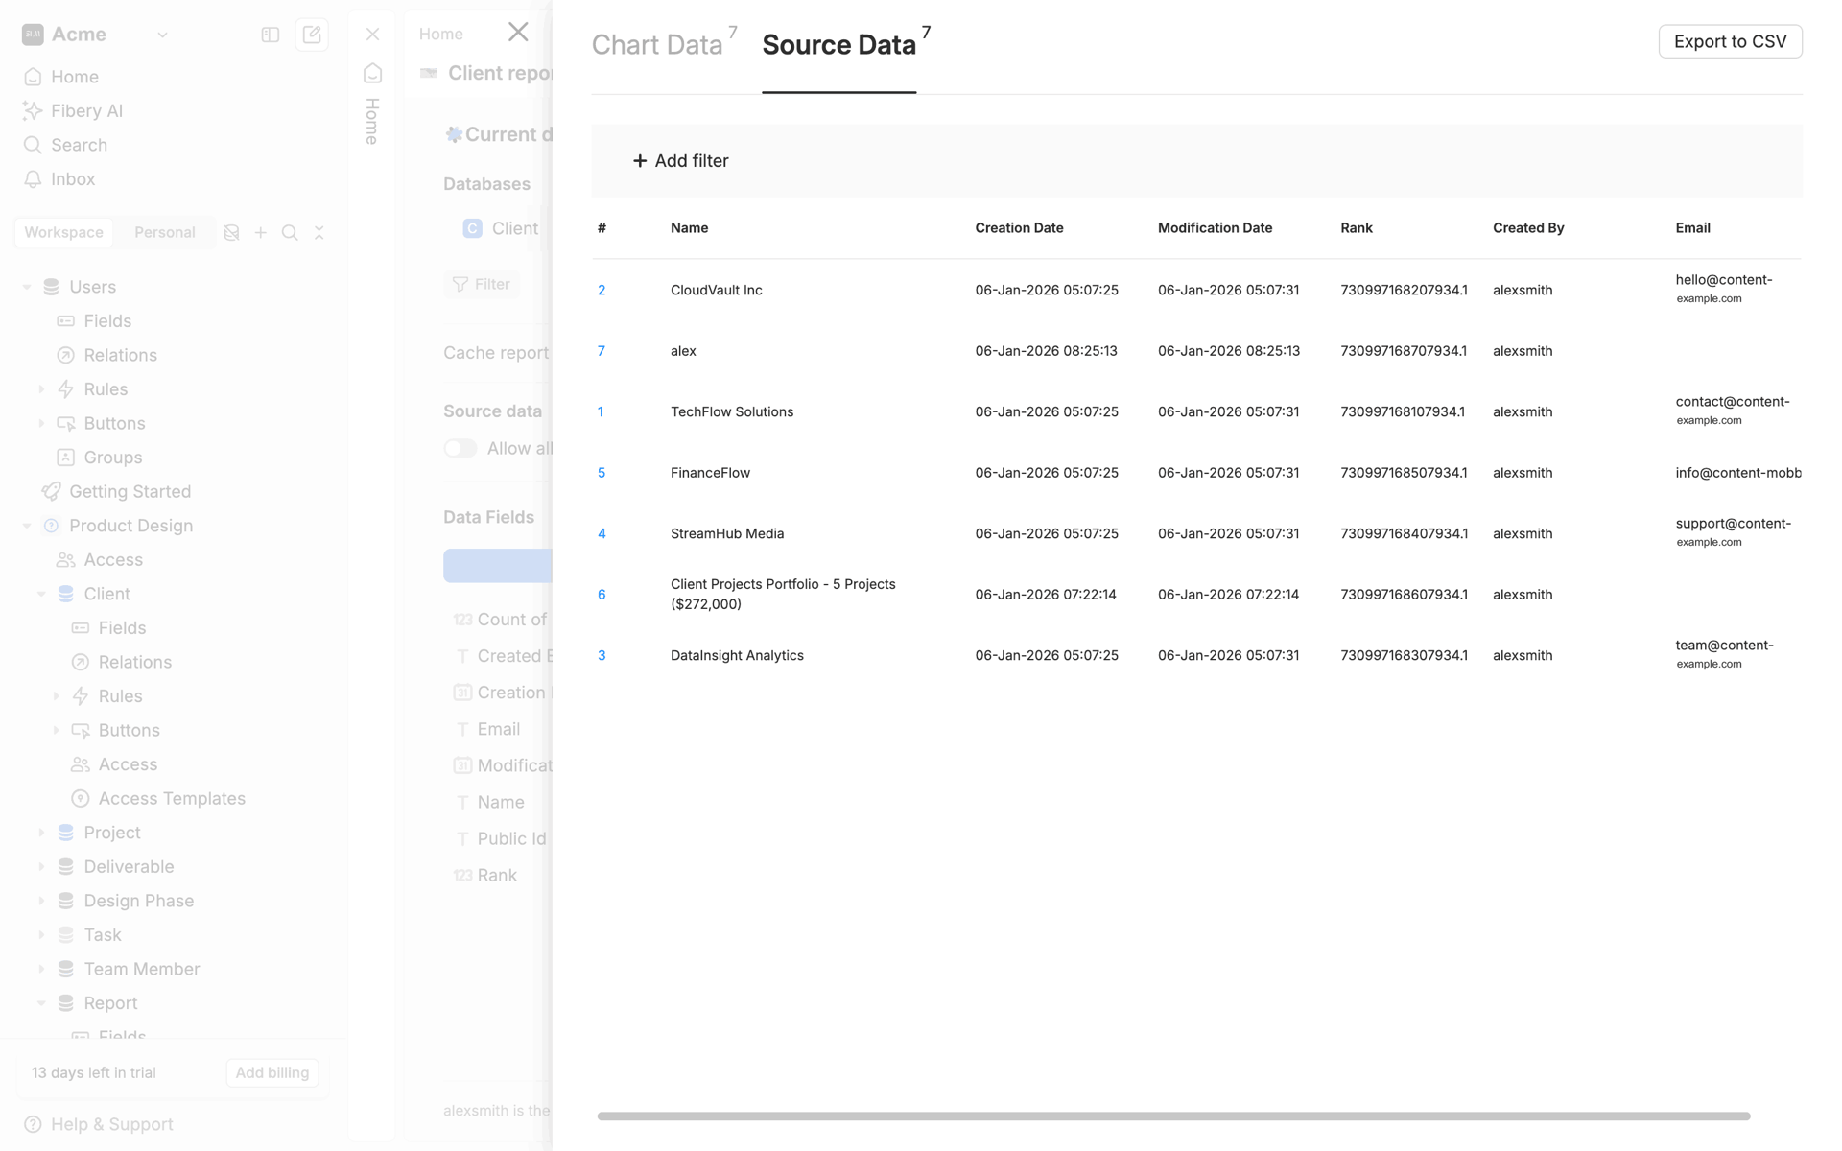
Task: Click the hidden items icon next to Personal
Action: coord(231,232)
